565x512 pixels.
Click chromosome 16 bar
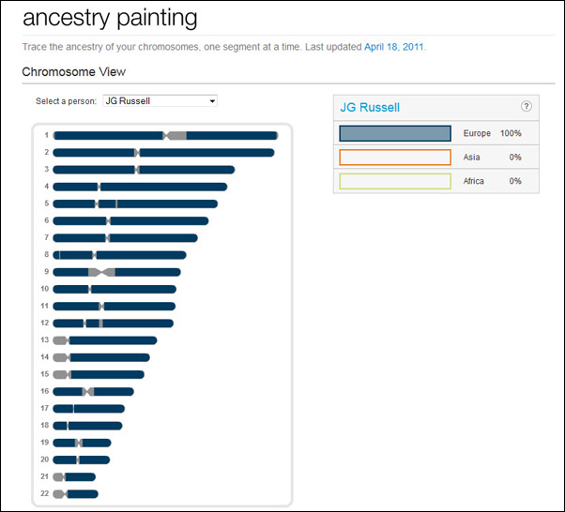tap(93, 391)
